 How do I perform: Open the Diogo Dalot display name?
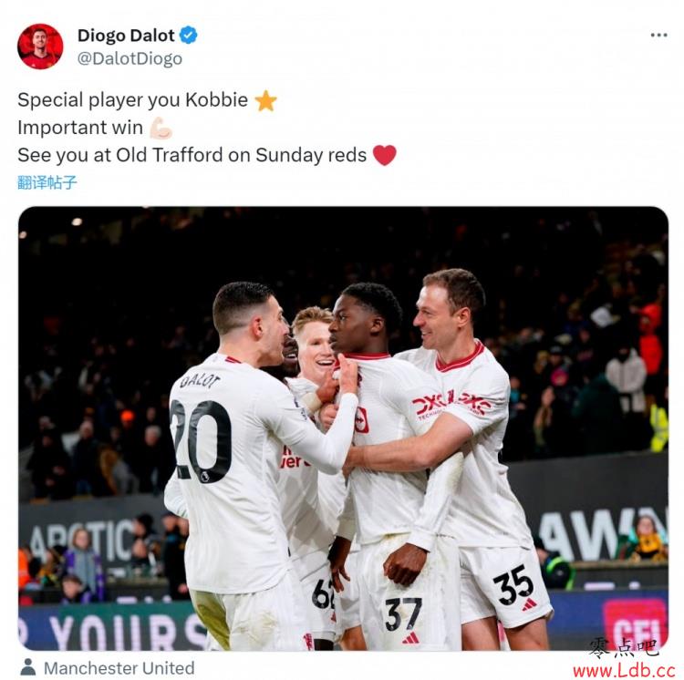pos(126,36)
